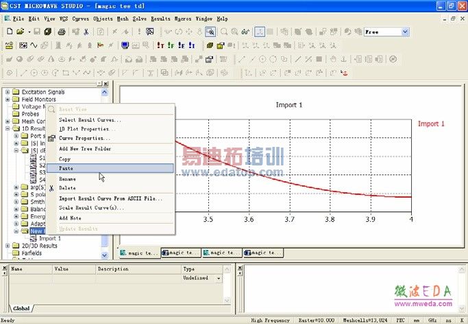This screenshot has width=468, height=324.
Task: Start the Eigenmode solver (E) icon
Action: click(182, 45)
